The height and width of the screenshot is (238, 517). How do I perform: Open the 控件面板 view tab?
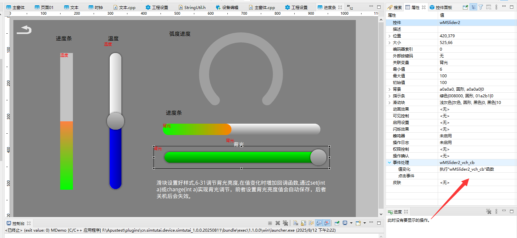click(441, 7)
